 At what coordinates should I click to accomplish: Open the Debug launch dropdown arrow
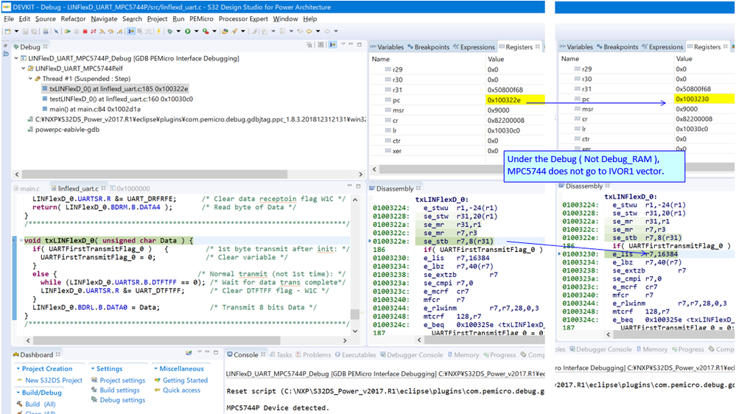178,32
